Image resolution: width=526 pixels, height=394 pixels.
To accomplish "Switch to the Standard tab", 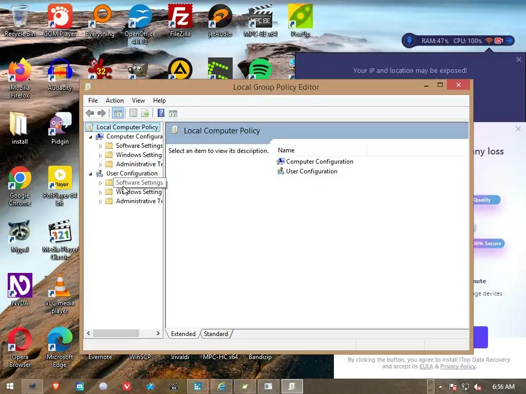I will [x=216, y=333].
